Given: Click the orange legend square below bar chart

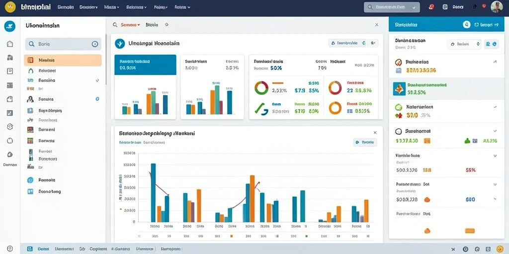Looking at the screenshot, I should tap(231, 236).
